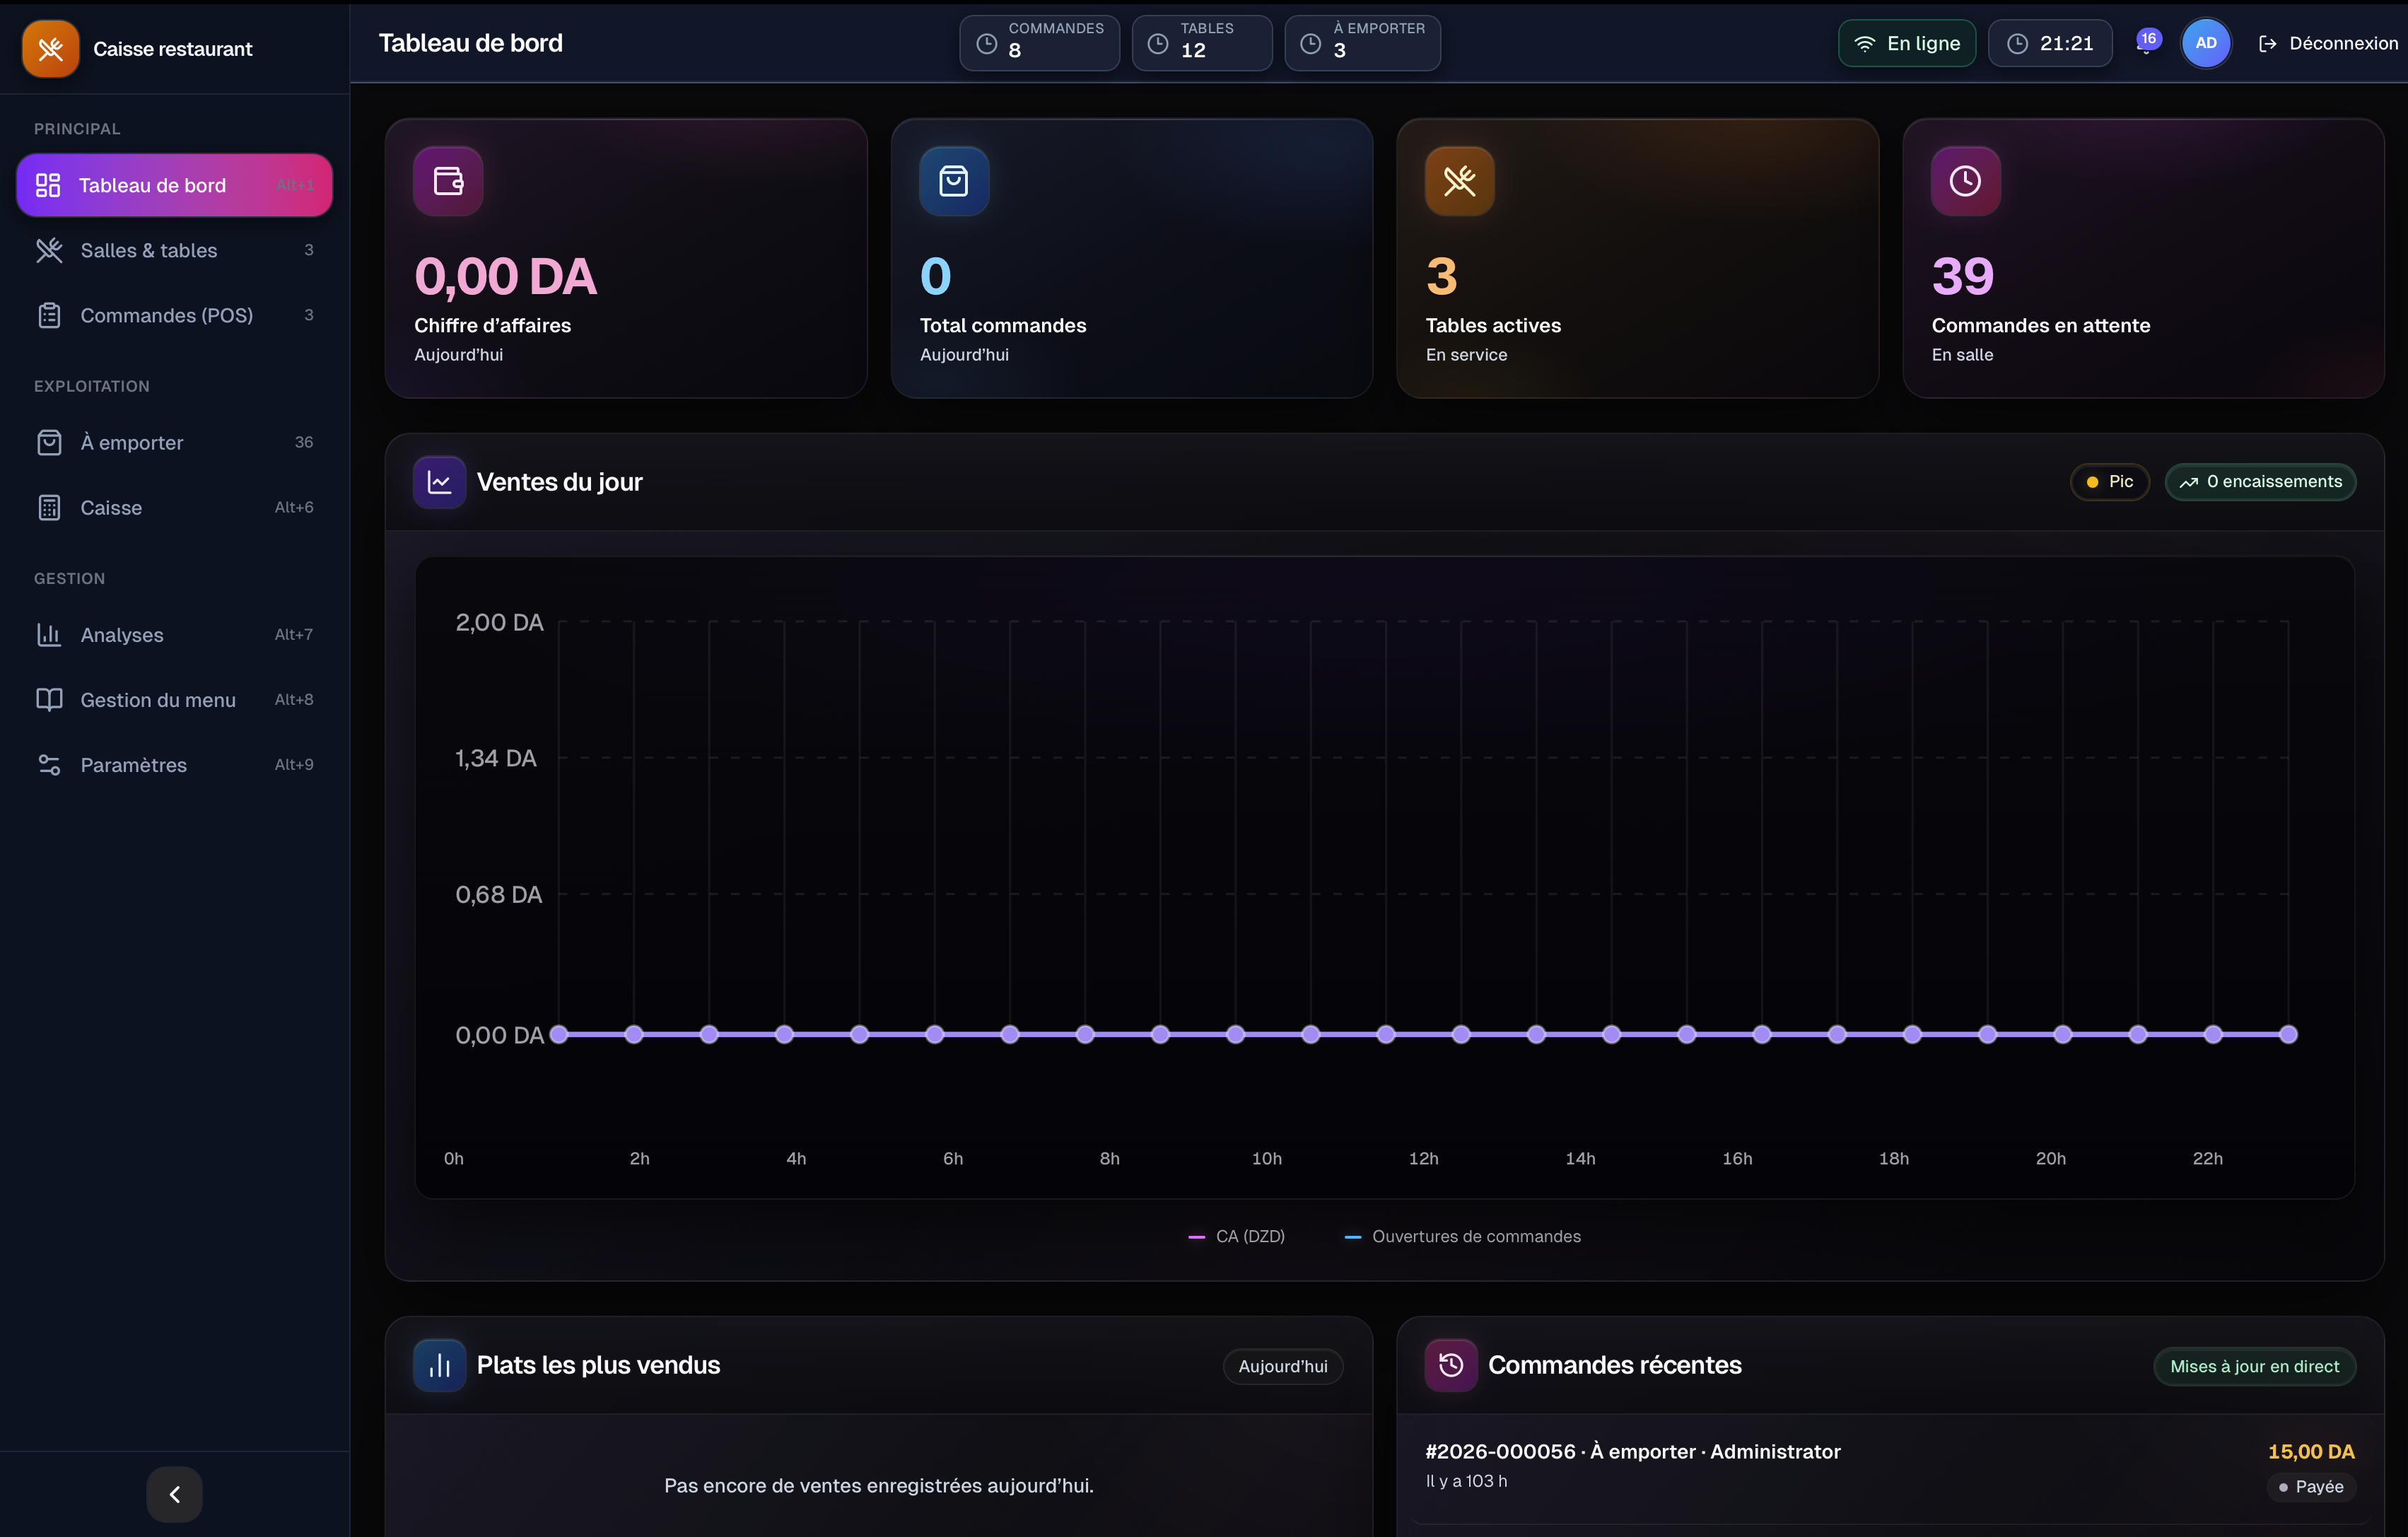Click the clock icon on Commandes en attente card
Viewport: 2408px width, 1537px height.
(1965, 181)
